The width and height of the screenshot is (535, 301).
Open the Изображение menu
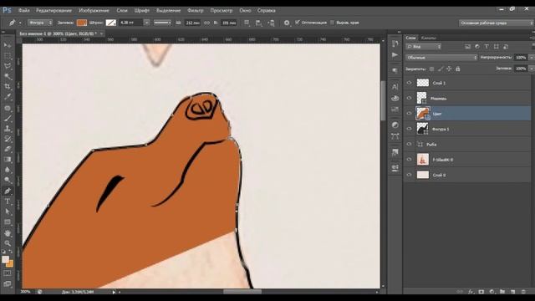94,11
